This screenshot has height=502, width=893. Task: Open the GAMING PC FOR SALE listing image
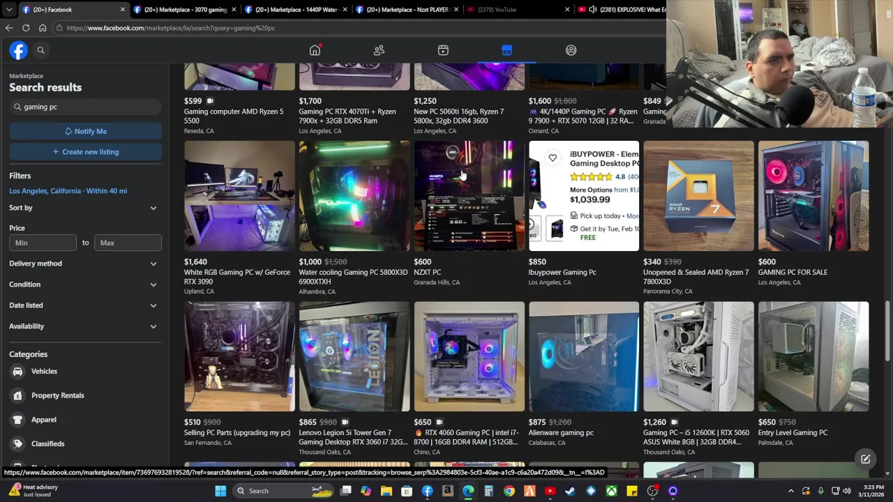813,196
